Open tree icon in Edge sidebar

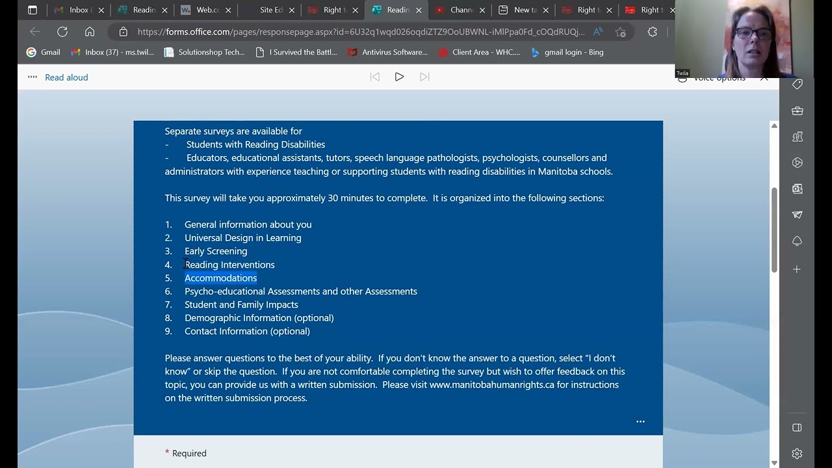[797, 240]
